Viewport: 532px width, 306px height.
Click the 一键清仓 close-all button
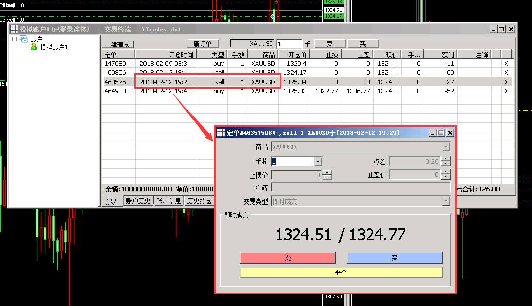point(116,44)
